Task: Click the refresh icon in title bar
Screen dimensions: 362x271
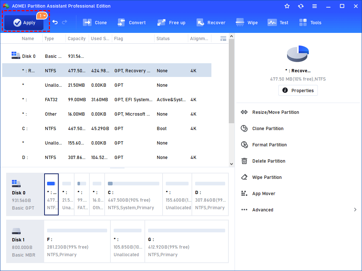Action: tap(300, 6)
